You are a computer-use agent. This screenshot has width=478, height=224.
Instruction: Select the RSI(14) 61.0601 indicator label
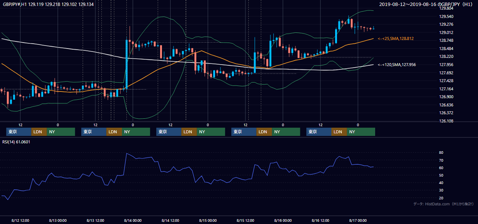coord(16,142)
